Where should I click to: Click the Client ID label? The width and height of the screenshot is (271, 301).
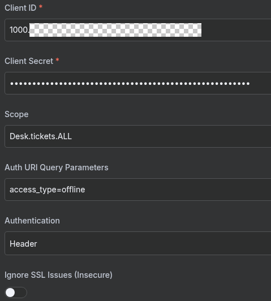(x=20, y=8)
